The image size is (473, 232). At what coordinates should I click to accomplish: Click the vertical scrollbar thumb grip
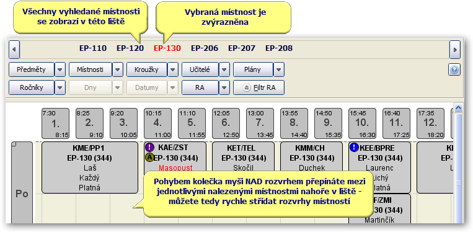(458, 183)
